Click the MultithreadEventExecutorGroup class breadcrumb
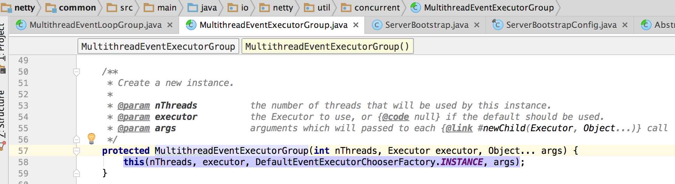 [x=482, y=8]
